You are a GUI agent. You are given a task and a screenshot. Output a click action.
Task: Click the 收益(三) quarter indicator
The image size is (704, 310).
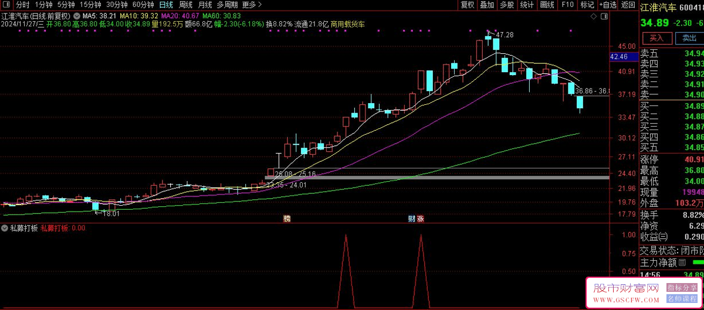(654, 236)
